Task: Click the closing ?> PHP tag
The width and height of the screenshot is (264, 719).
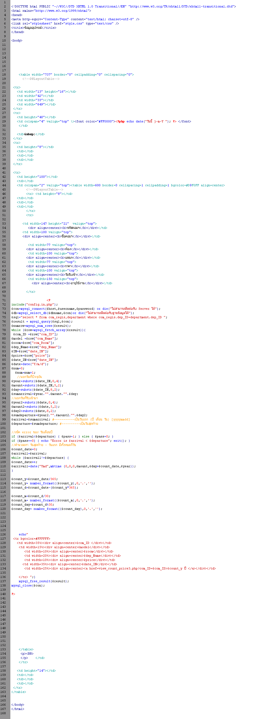Action: point(13,594)
